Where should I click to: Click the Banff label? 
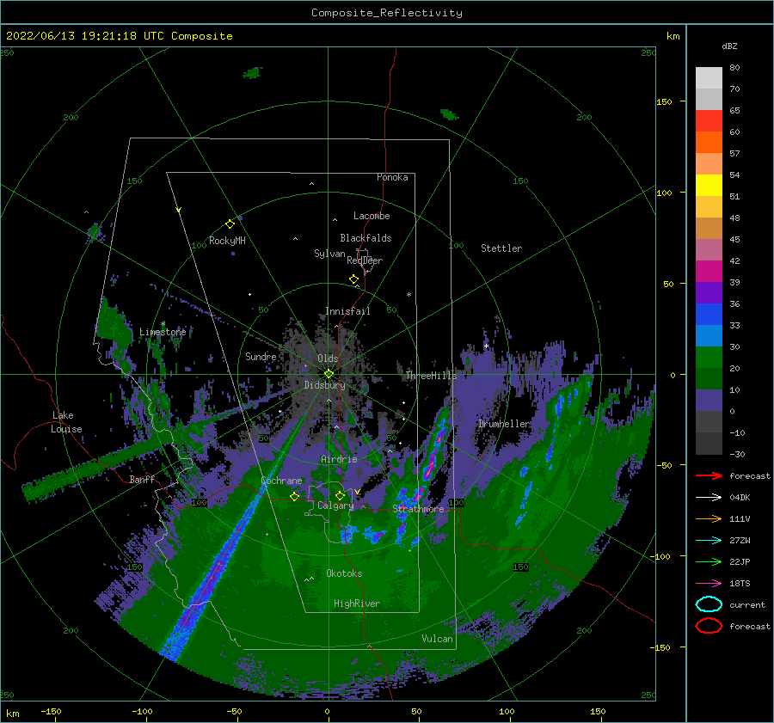142,479
